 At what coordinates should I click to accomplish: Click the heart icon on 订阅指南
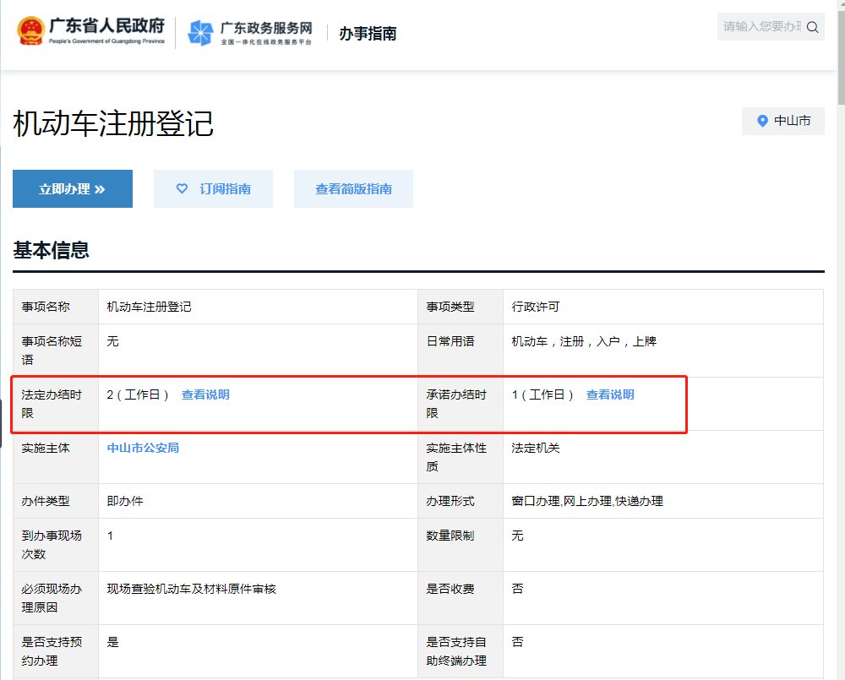[182, 188]
